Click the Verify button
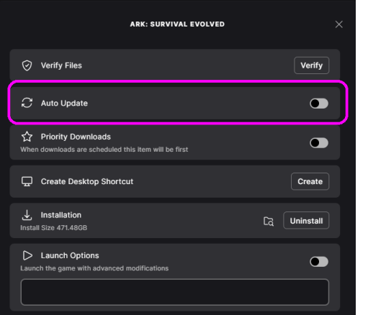368x315 pixels. 312,65
